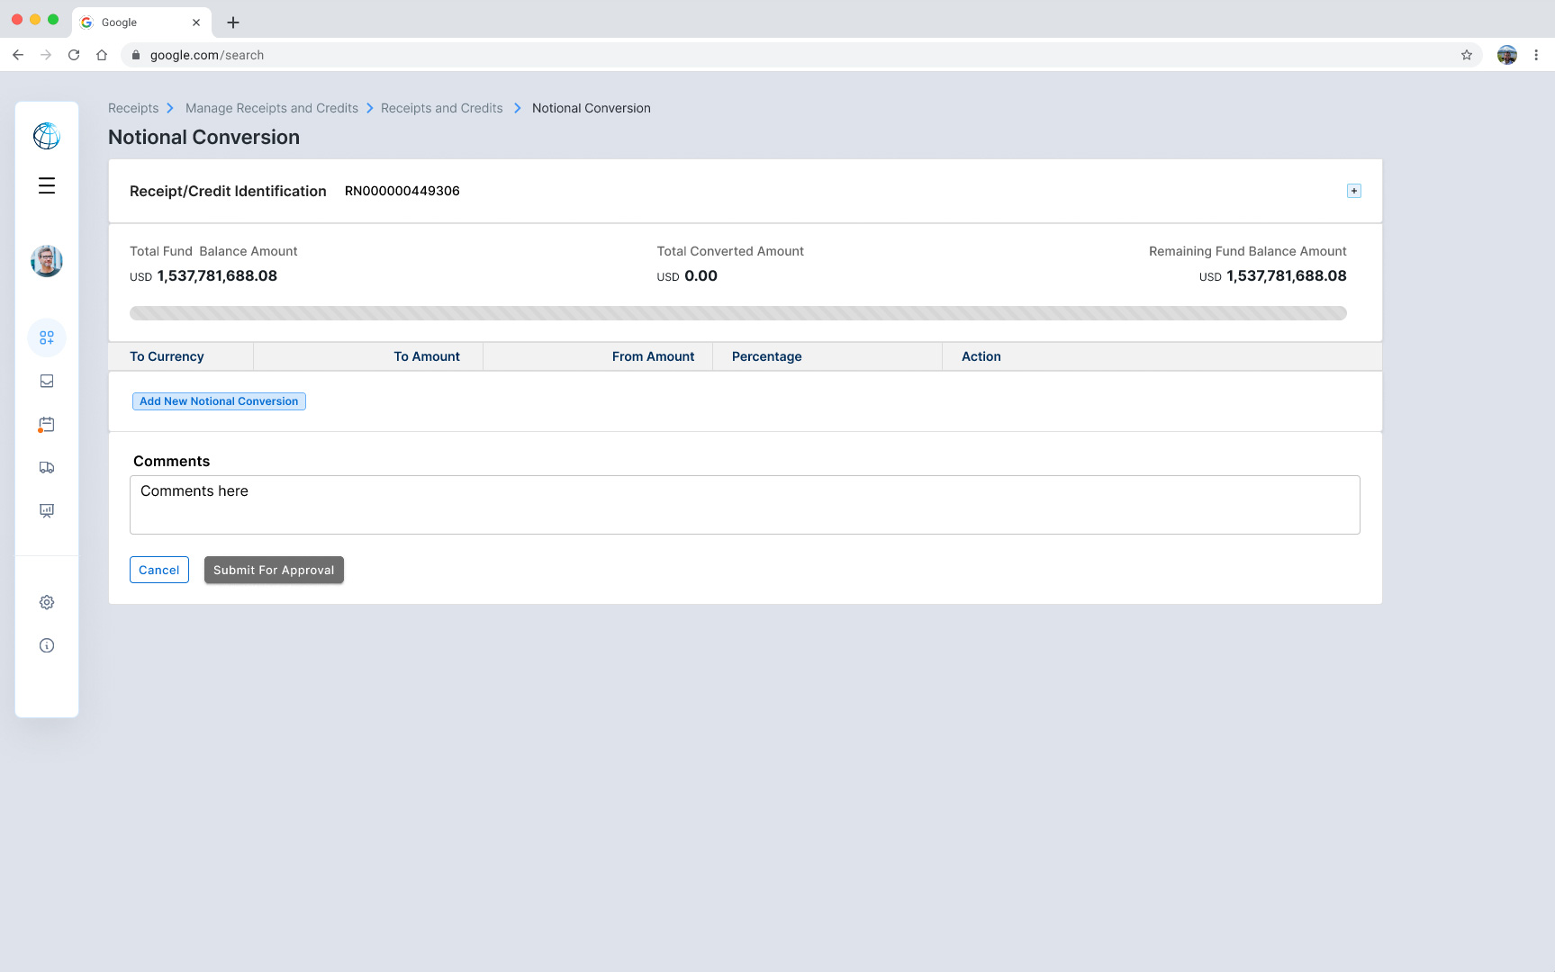This screenshot has height=972, width=1555.
Task: Open the dashboard grid icon in sidebar
Action: [47, 337]
